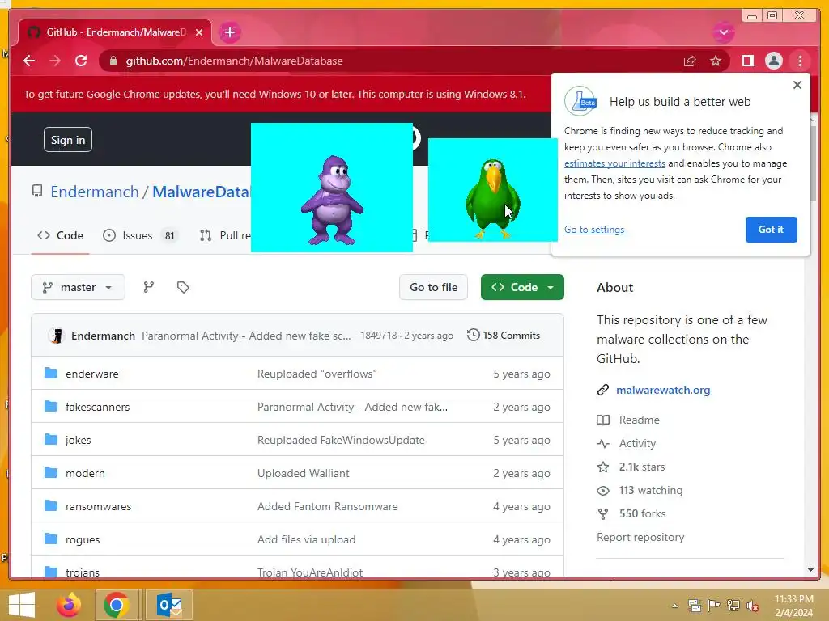Viewport: 829px width, 621px height.
Task: Open the master branch dropdown
Action: click(x=79, y=287)
